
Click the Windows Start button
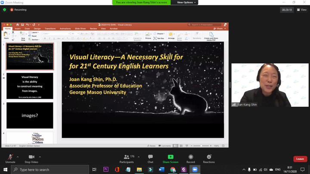[x=5, y=170]
